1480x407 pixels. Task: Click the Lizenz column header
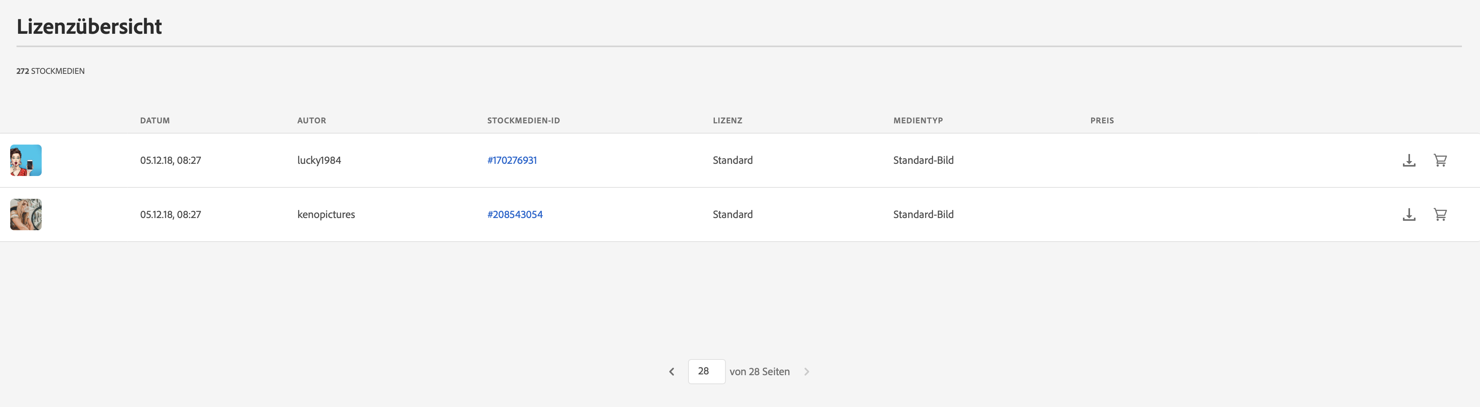click(x=727, y=121)
